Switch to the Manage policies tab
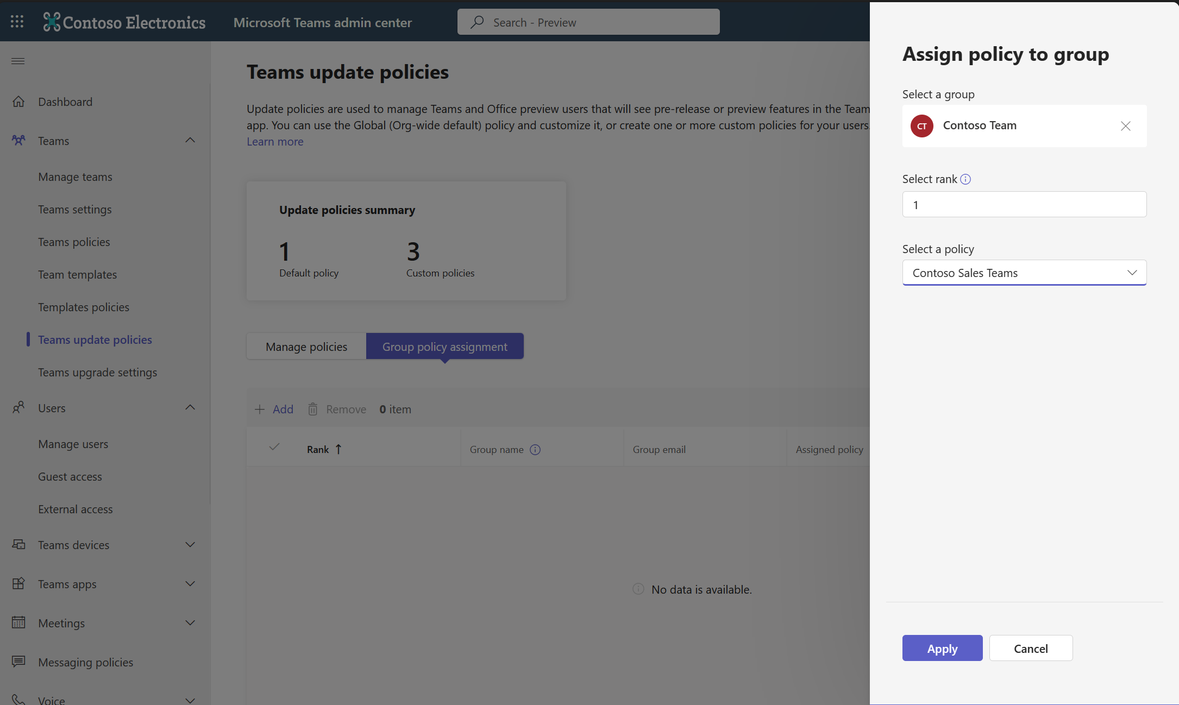1179x705 pixels. 306,345
